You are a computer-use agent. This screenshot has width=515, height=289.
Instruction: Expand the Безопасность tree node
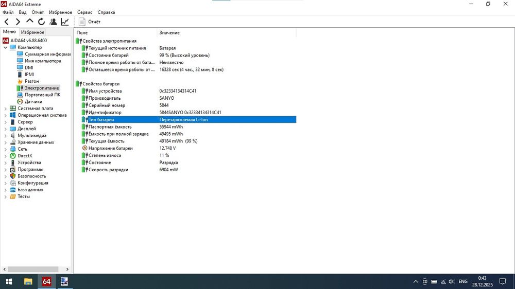[5, 176]
